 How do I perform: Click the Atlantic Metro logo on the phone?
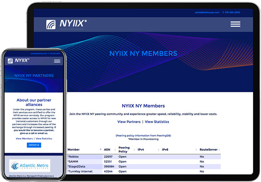[29, 166]
